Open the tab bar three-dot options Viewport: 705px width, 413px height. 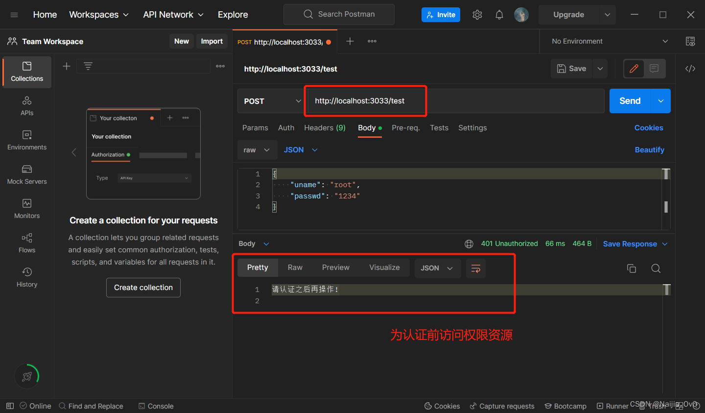(x=372, y=41)
